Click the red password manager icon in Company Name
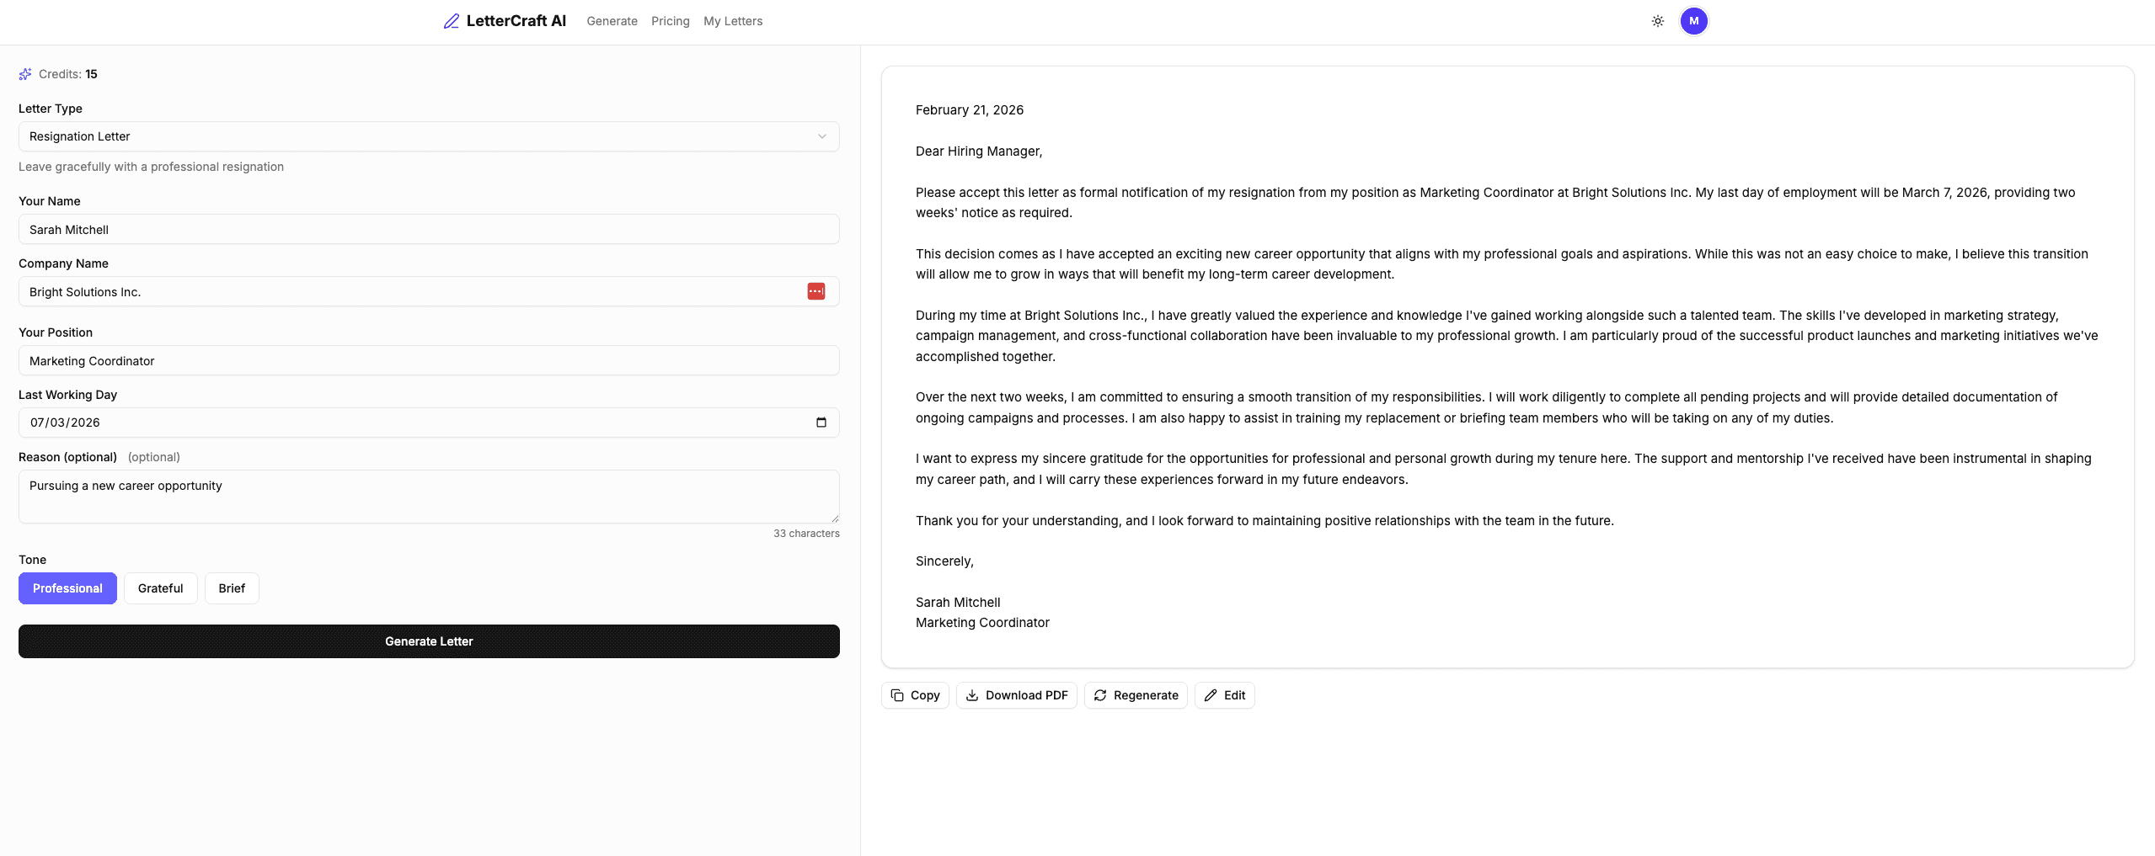 click(x=815, y=291)
